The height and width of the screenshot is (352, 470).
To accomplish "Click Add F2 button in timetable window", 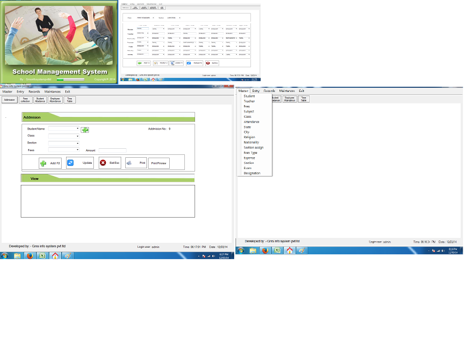I will pyautogui.click(x=144, y=63).
